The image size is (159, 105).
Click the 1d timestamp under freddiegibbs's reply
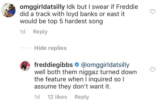(x=37, y=97)
